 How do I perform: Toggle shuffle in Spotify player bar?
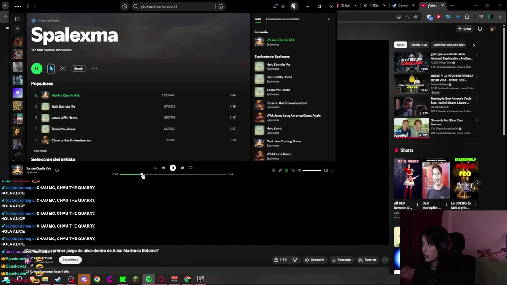155,168
